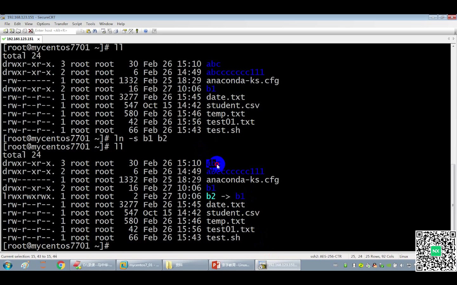Open Google Chrome from taskbar
457x285 pixels.
pos(61,265)
